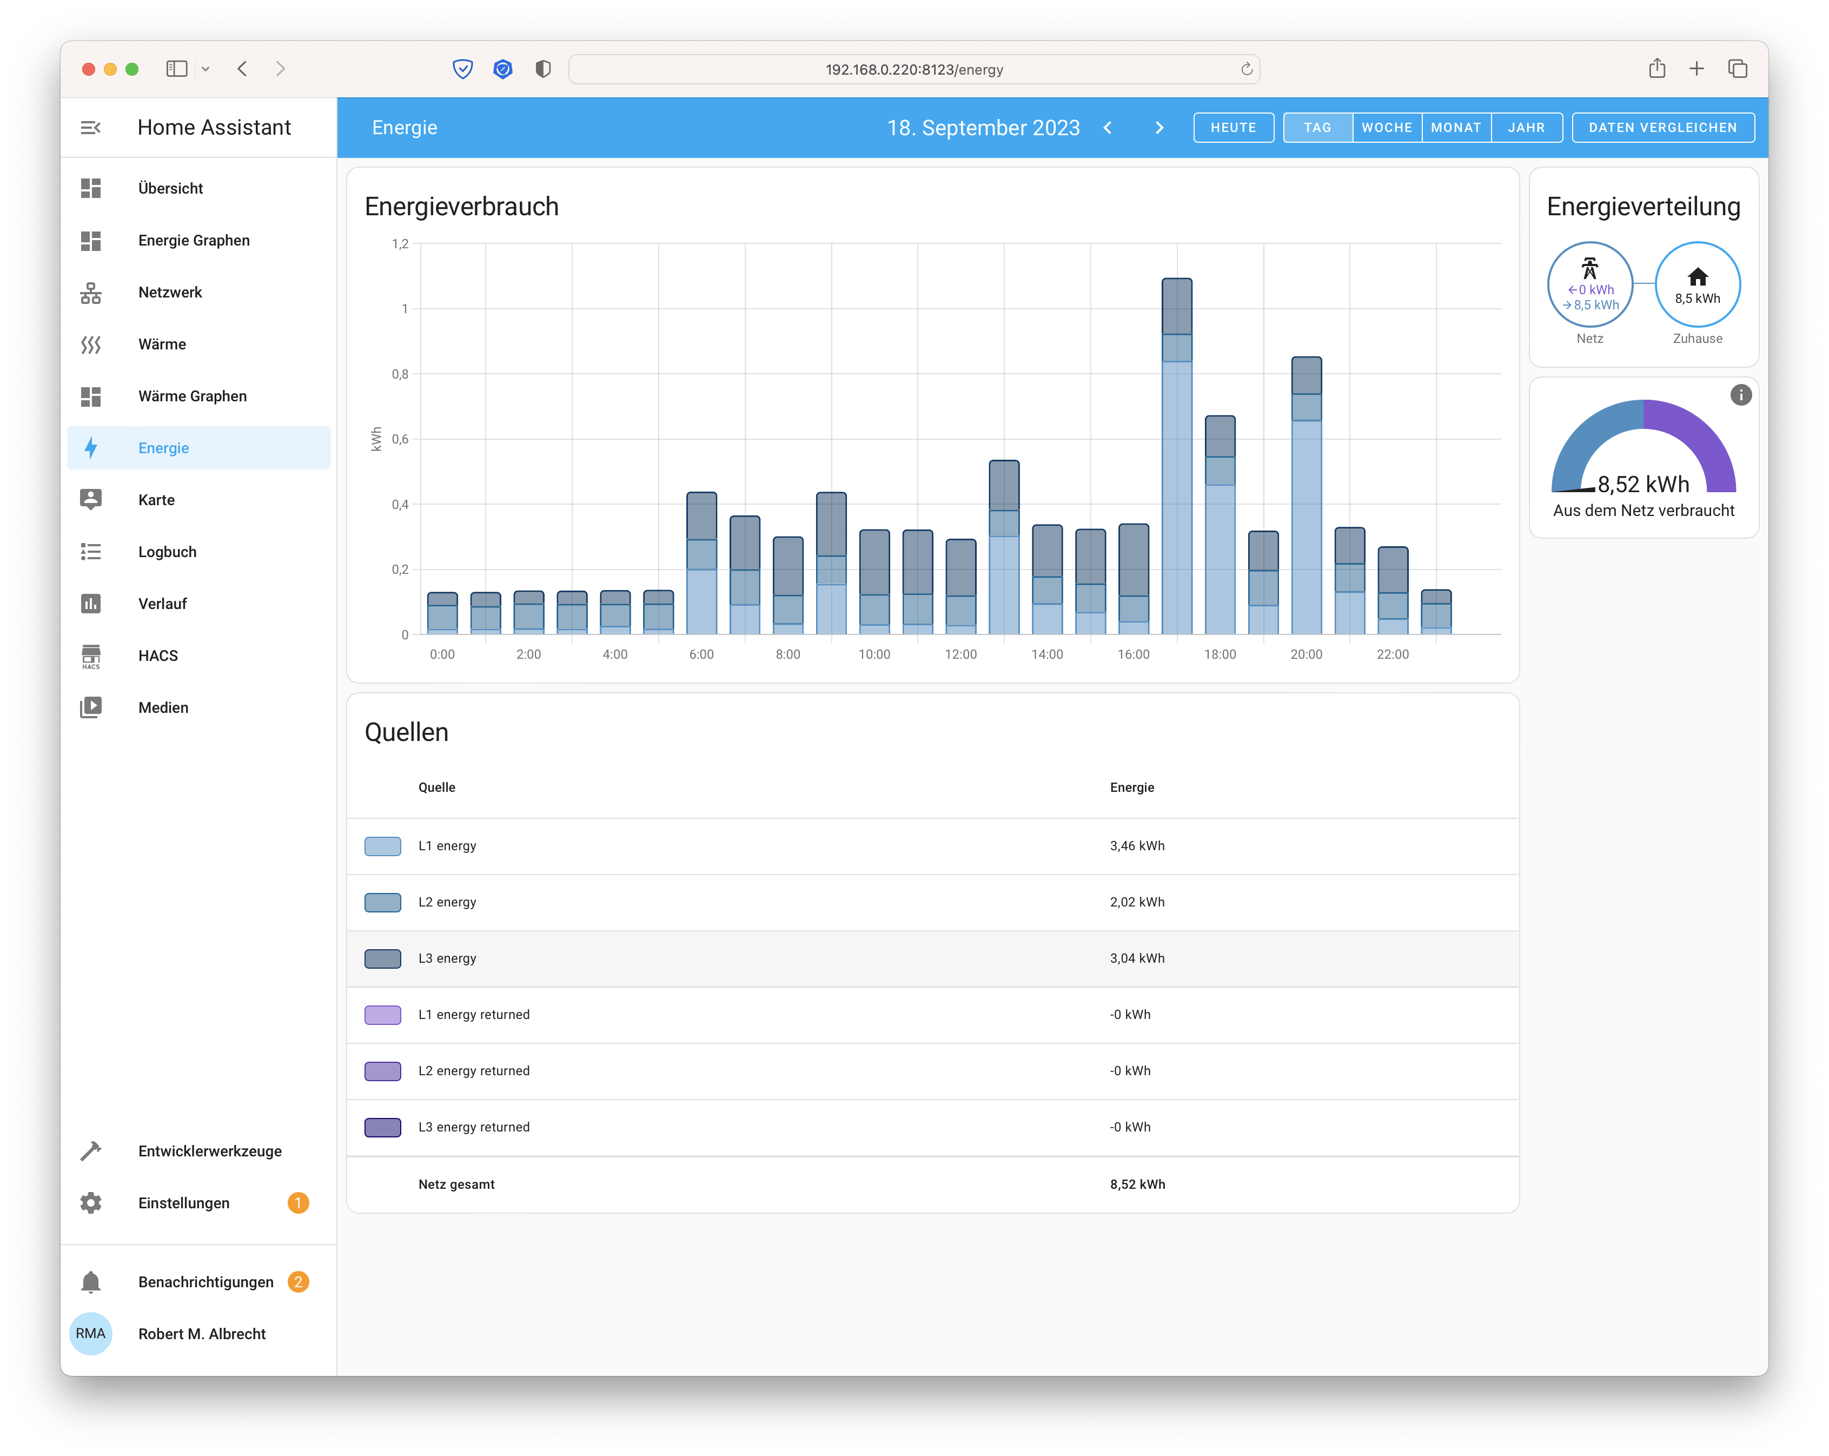This screenshot has width=1829, height=1456.
Task: Click the L3 energy returned swatch
Action: point(382,1127)
